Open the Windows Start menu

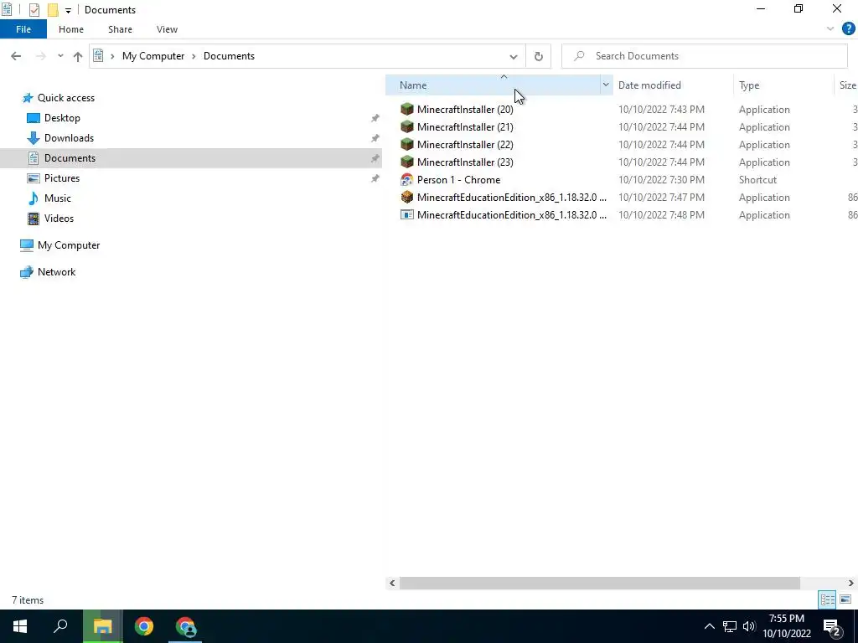[x=20, y=626]
